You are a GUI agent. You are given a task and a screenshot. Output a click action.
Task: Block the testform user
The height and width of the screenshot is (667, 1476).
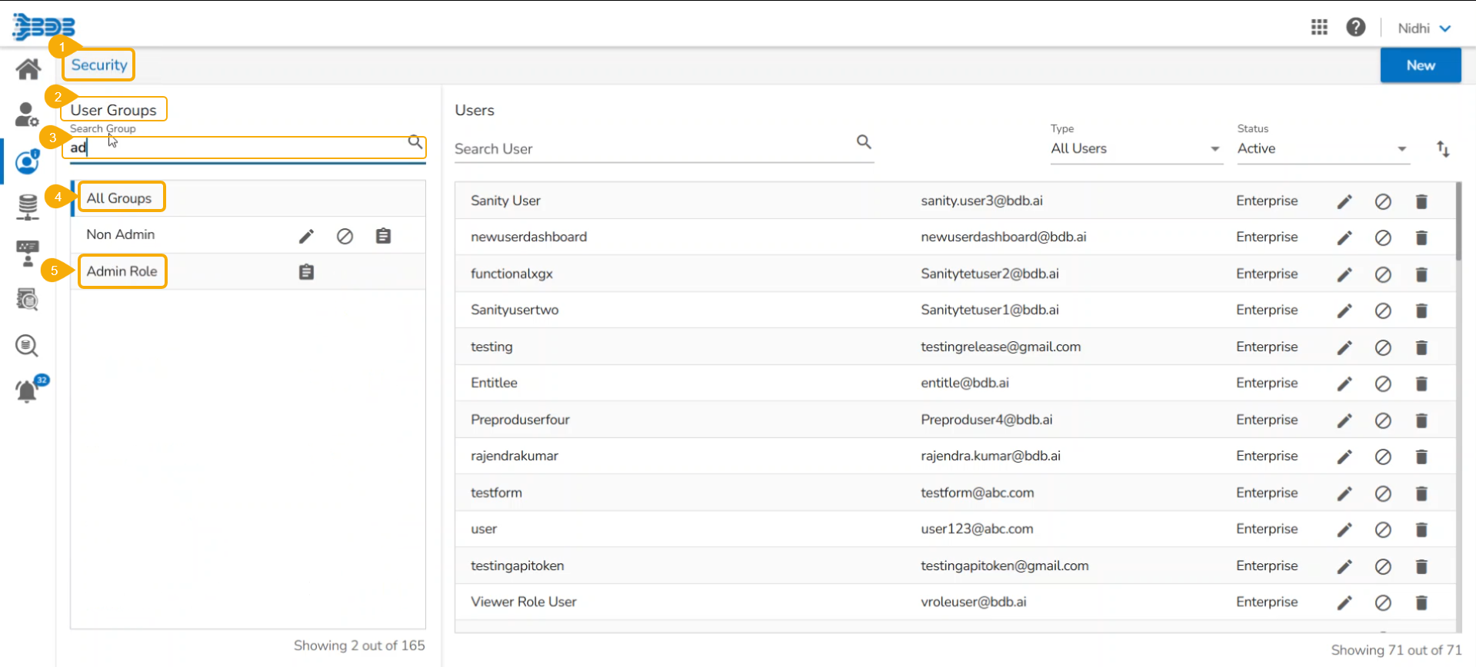pyautogui.click(x=1382, y=493)
